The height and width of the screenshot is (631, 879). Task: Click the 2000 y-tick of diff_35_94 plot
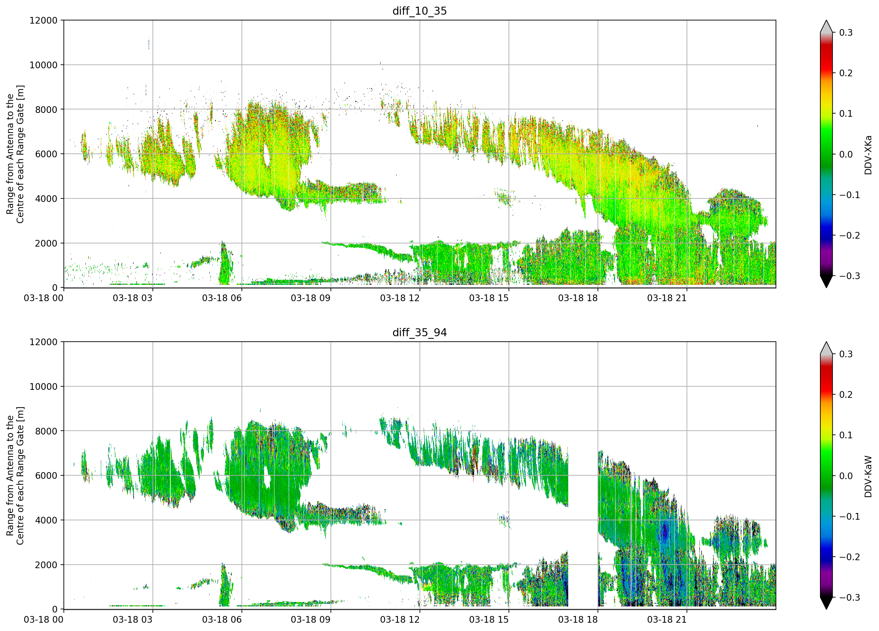coord(46,565)
